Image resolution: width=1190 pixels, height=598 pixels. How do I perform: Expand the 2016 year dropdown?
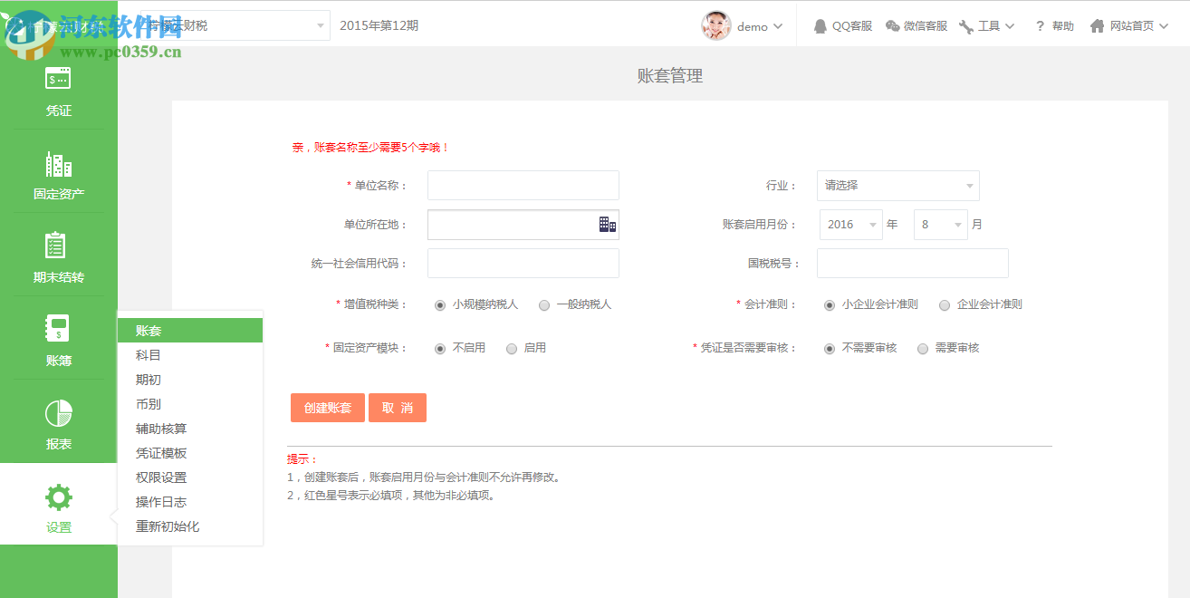[849, 224]
